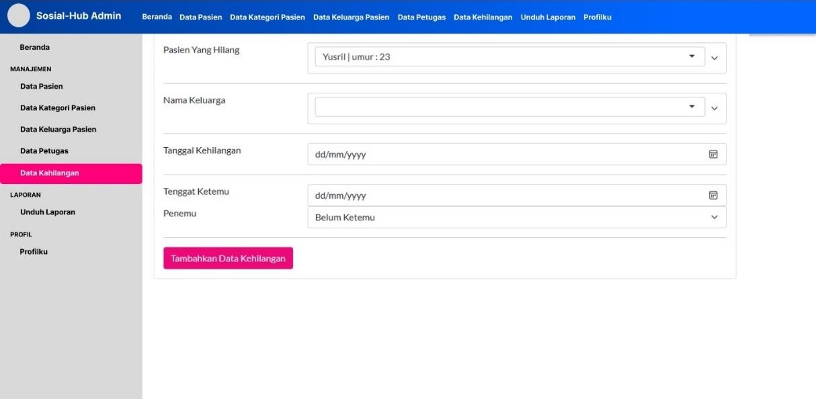This screenshot has height=399, width=816.
Task: Click the Tenggat Ketemu date field
Action: [504, 195]
